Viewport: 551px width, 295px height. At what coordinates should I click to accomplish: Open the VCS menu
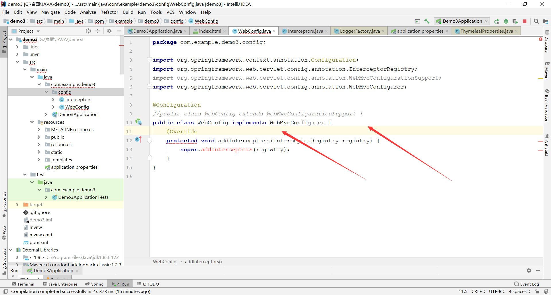coord(170,12)
